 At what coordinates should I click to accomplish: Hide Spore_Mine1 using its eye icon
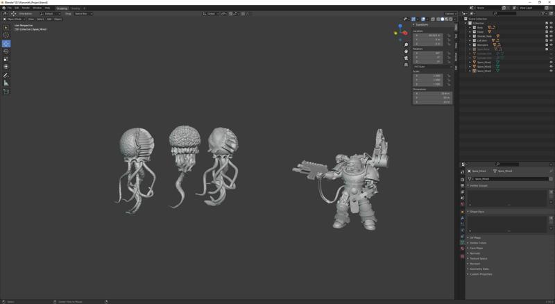point(551,62)
